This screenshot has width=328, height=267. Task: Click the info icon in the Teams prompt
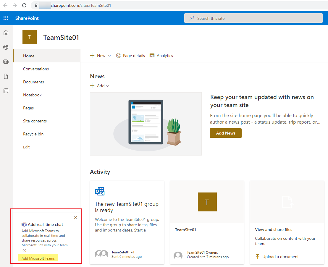[x=24, y=250]
